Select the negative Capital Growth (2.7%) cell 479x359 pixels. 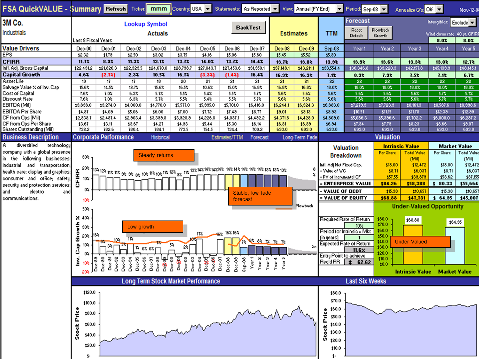pyautogui.click(x=108, y=75)
